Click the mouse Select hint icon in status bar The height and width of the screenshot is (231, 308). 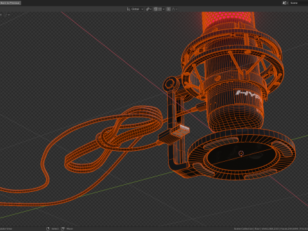(47, 228)
